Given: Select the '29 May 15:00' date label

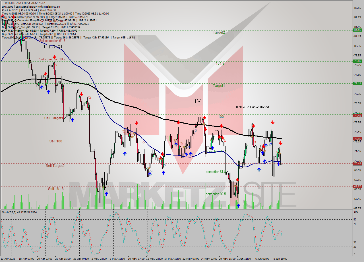Looking at the screenshot, I should 227,259.
